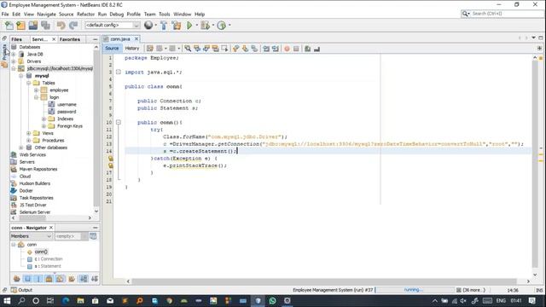Open the Refactor menu

coord(85,14)
